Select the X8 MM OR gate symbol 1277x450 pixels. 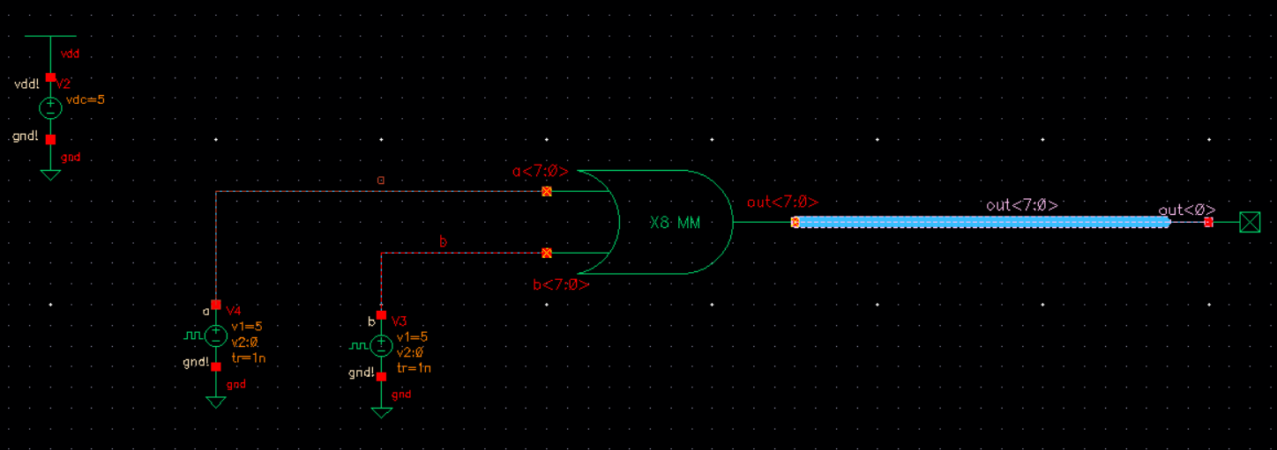coord(654,222)
